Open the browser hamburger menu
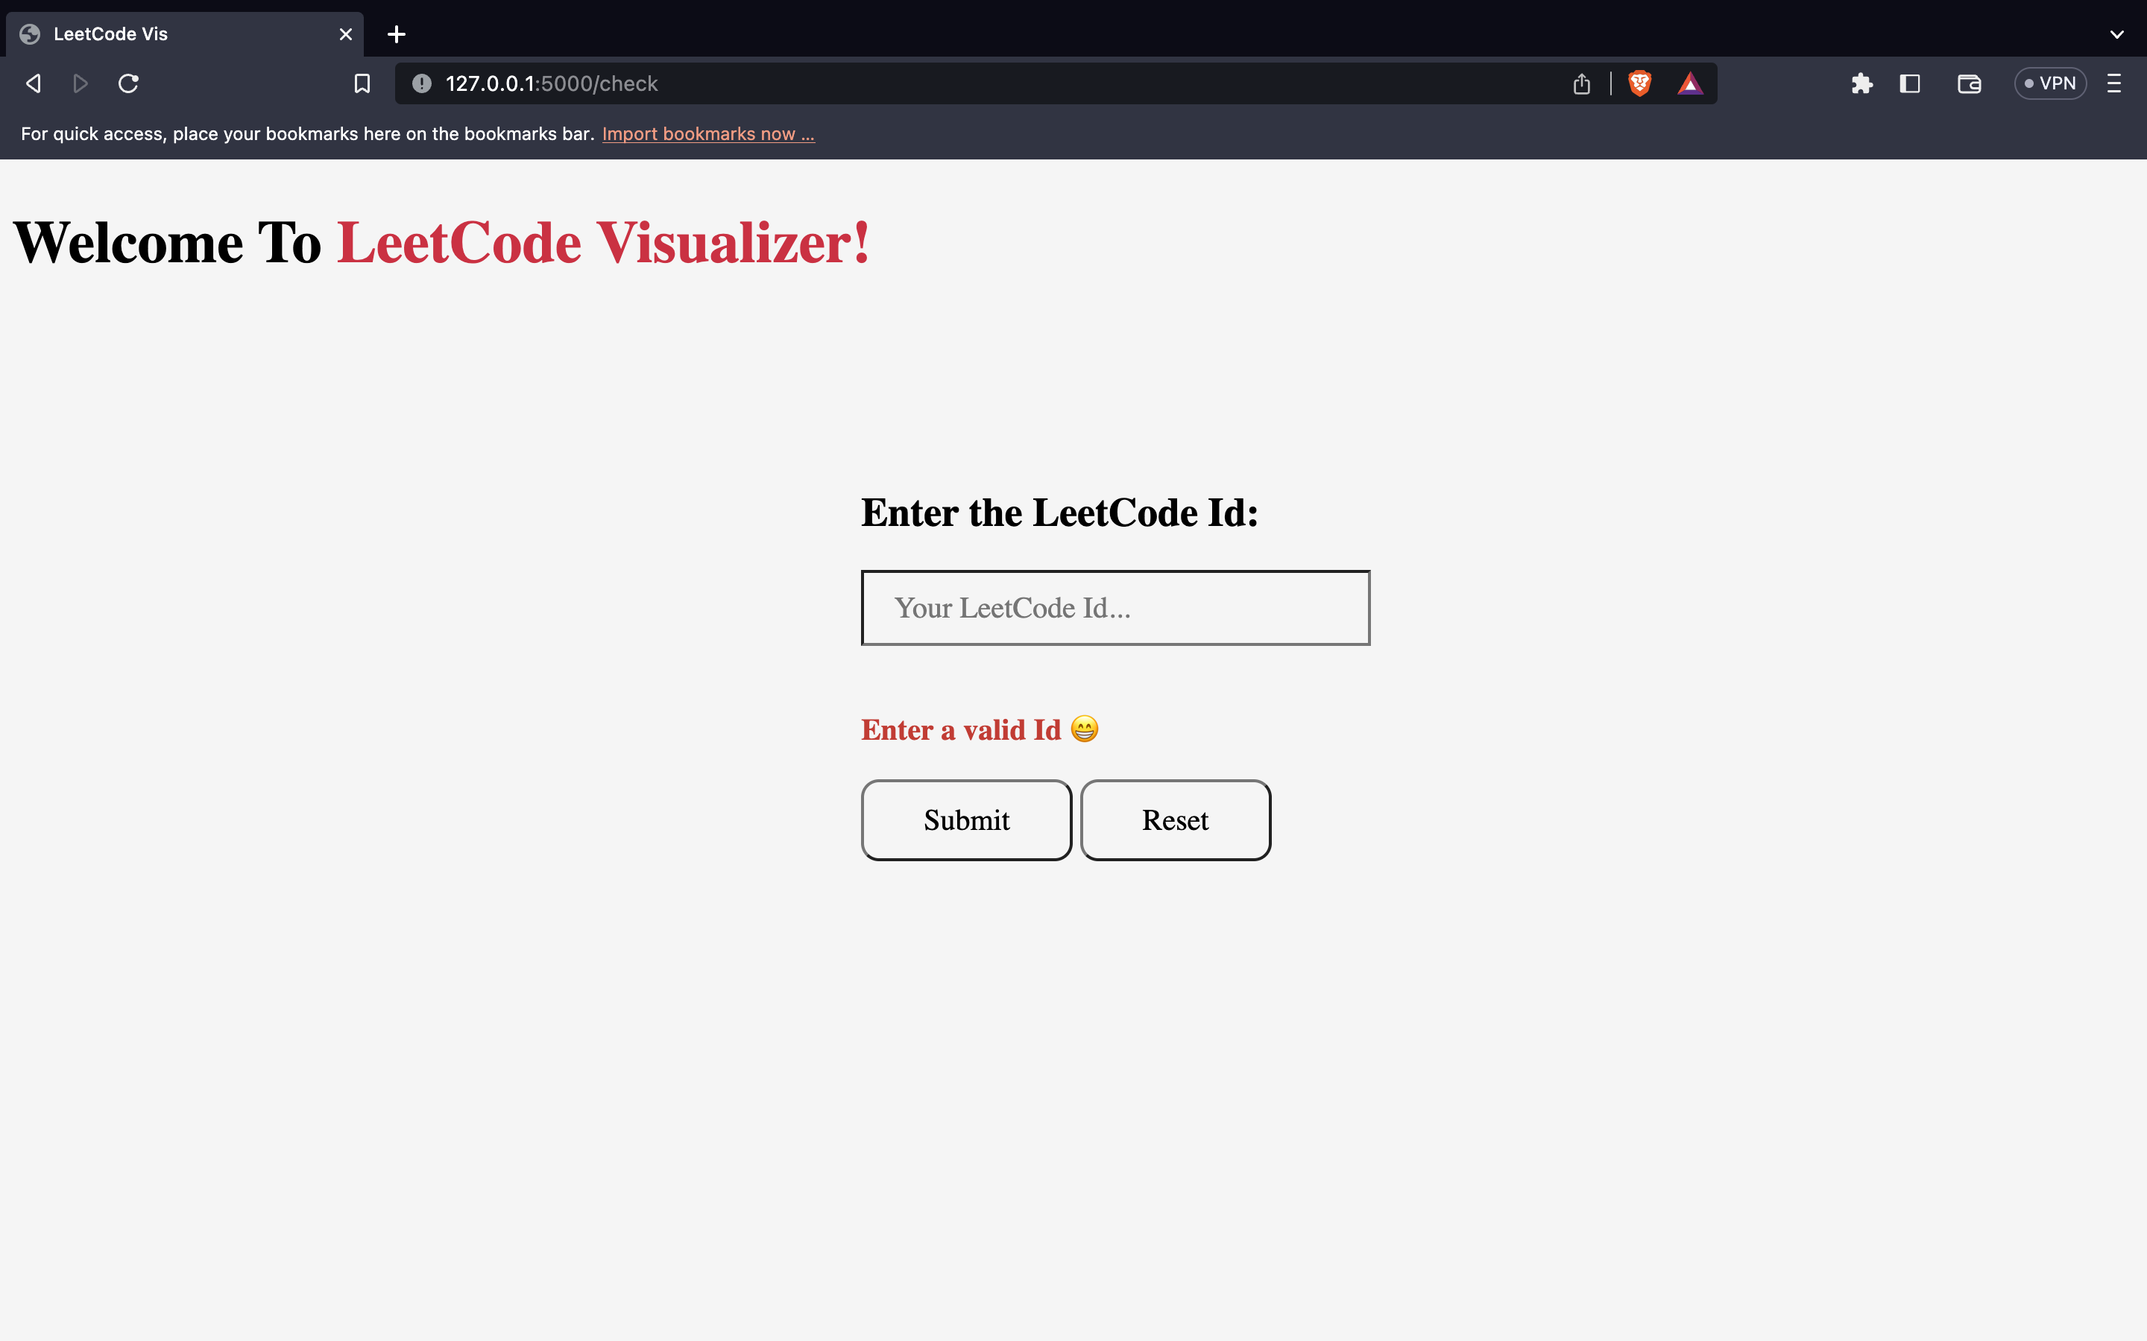The height and width of the screenshot is (1341, 2147). pyautogui.click(x=2114, y=83)
